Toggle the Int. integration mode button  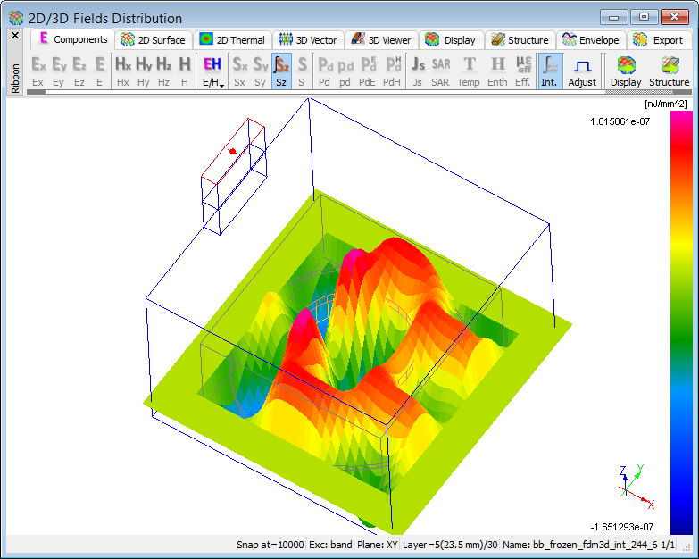click(x=550, y=71)
